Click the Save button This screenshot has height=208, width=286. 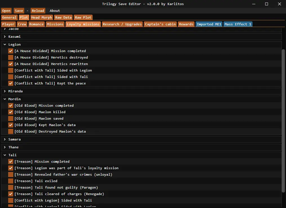19,11
